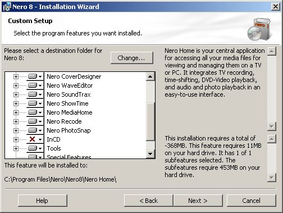Expand the Nero CoverDesigner tree node
This screenshot has width=283, height=213.
coord(16,76)
